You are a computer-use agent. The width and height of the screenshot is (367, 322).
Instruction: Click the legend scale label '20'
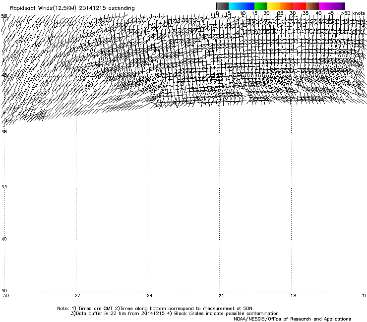(x=266, y=13)
